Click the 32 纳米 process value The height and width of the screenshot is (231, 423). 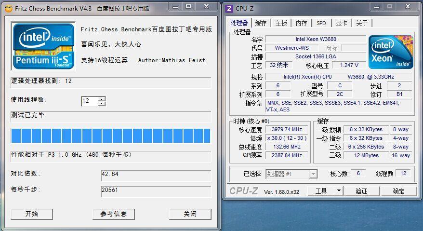[x=279, y=65]
